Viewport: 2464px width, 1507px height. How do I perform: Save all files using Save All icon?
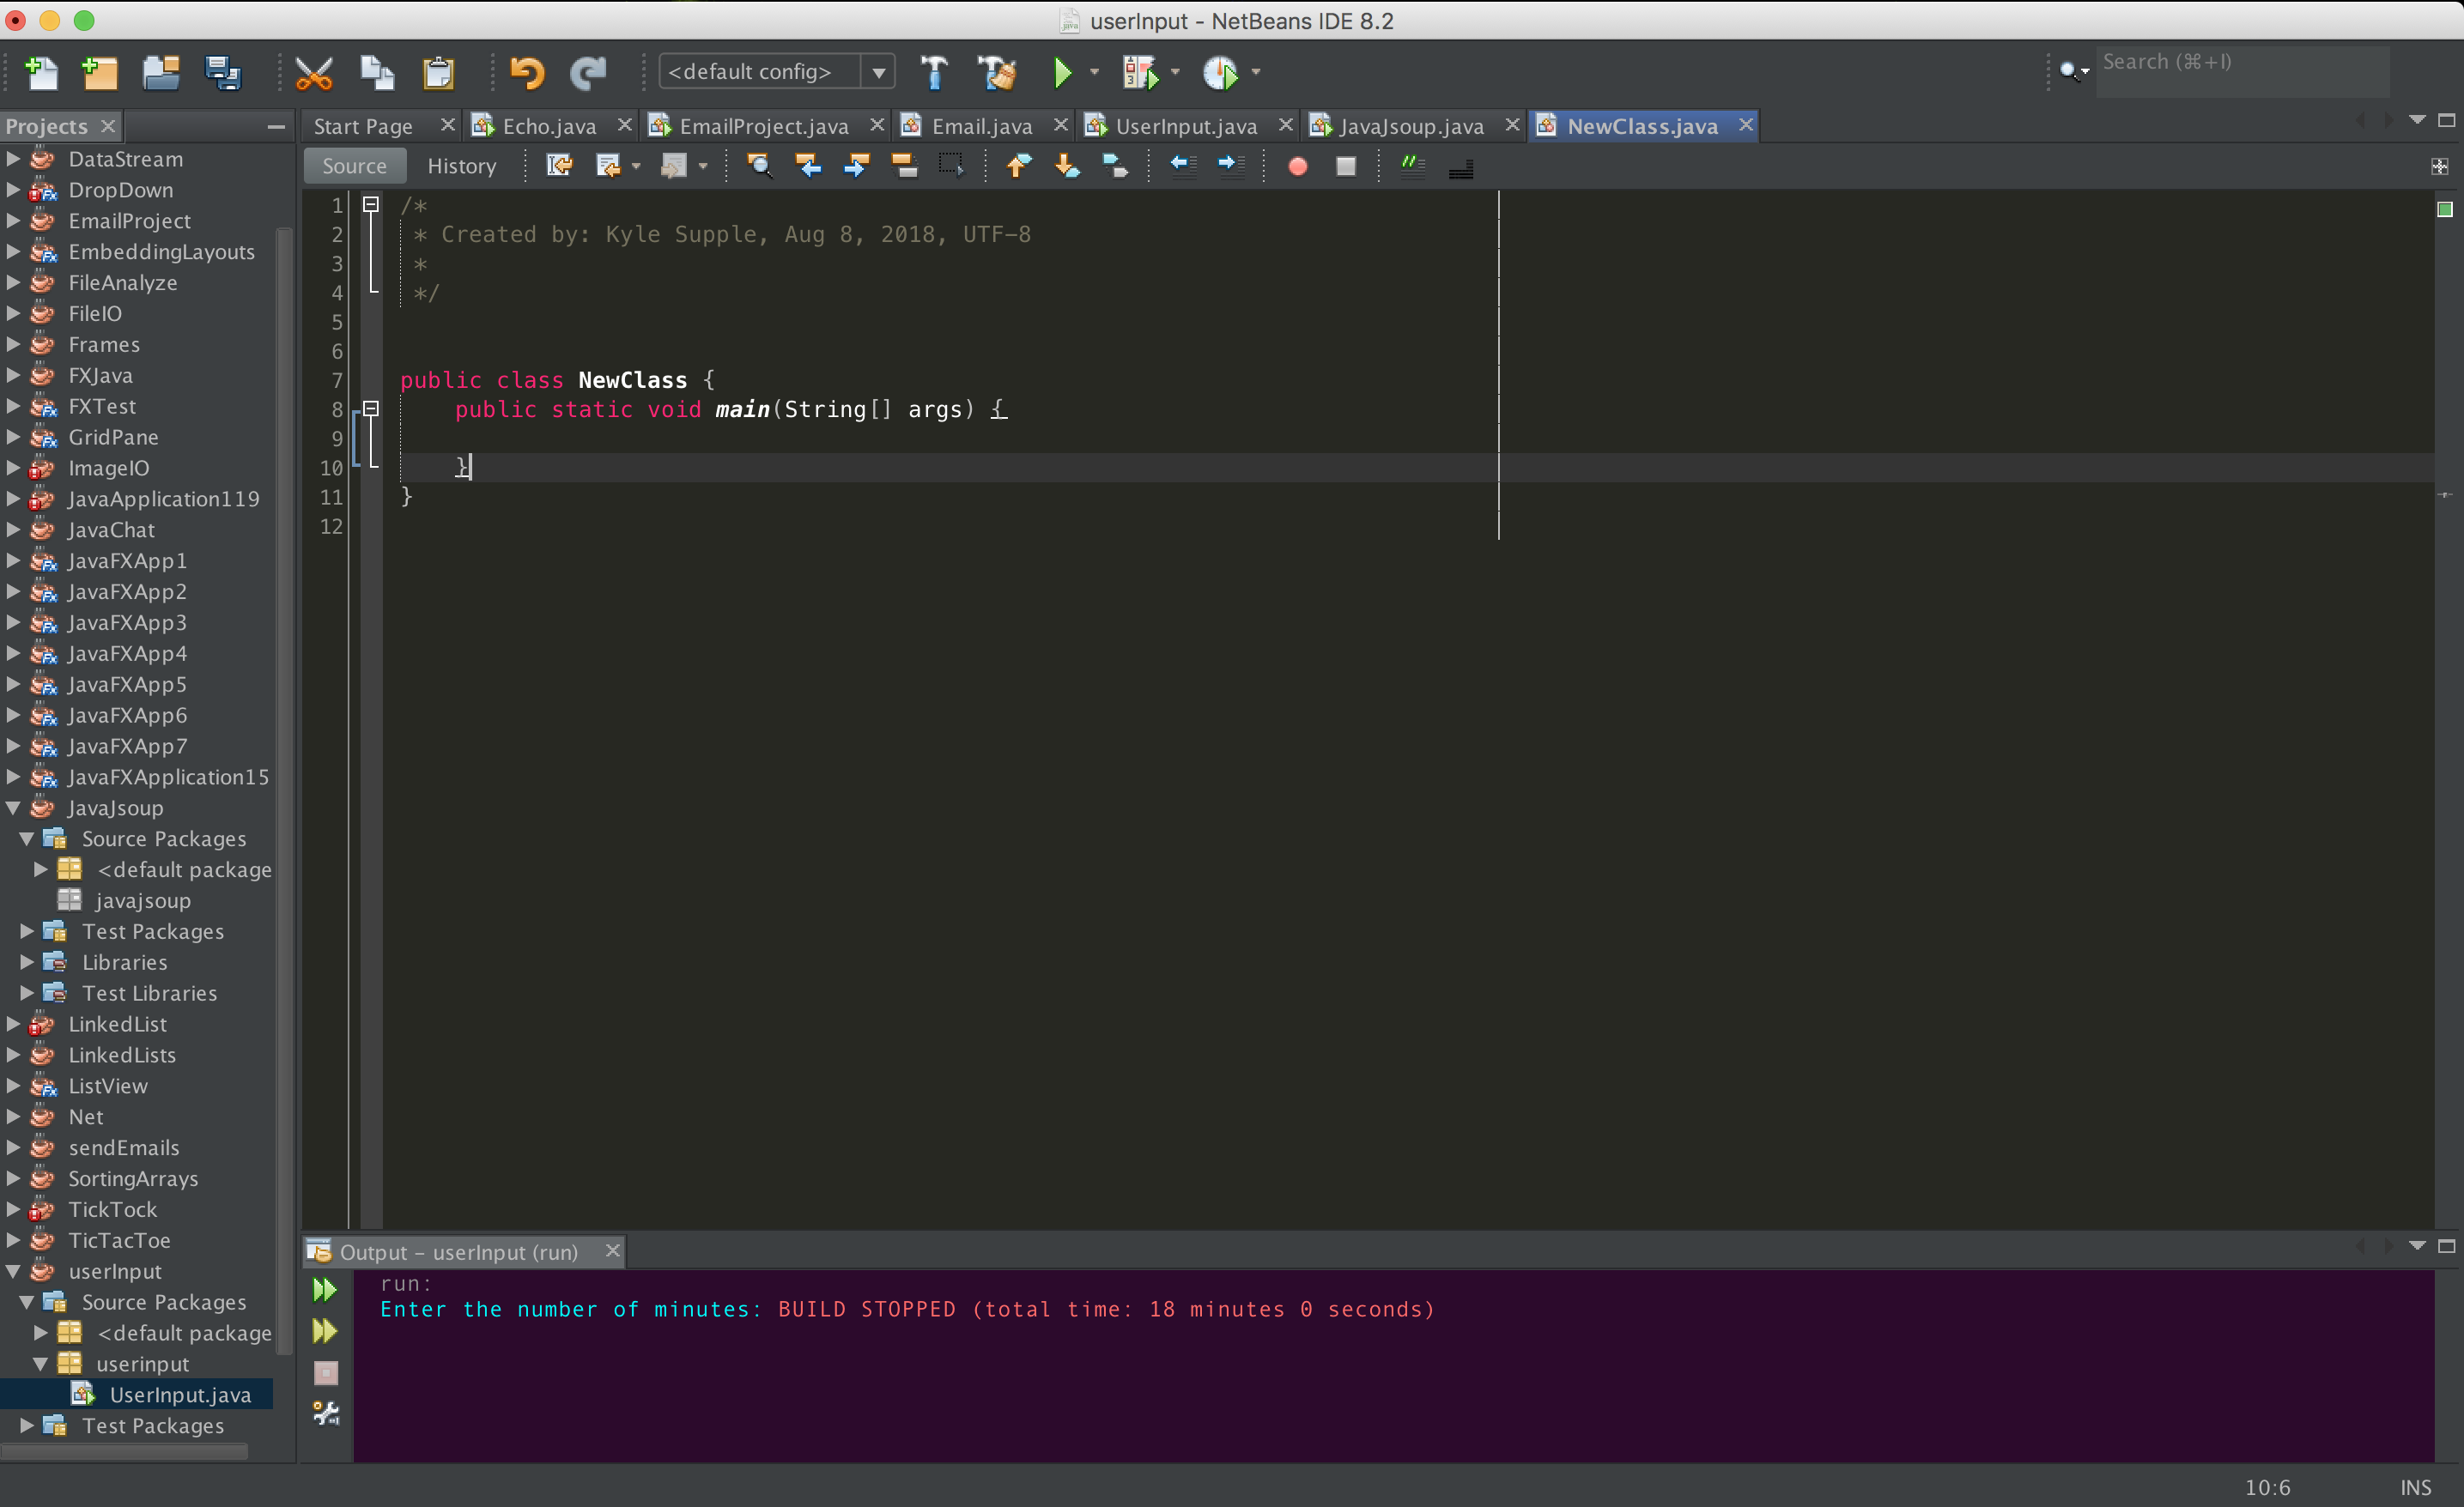coord(222,72)
